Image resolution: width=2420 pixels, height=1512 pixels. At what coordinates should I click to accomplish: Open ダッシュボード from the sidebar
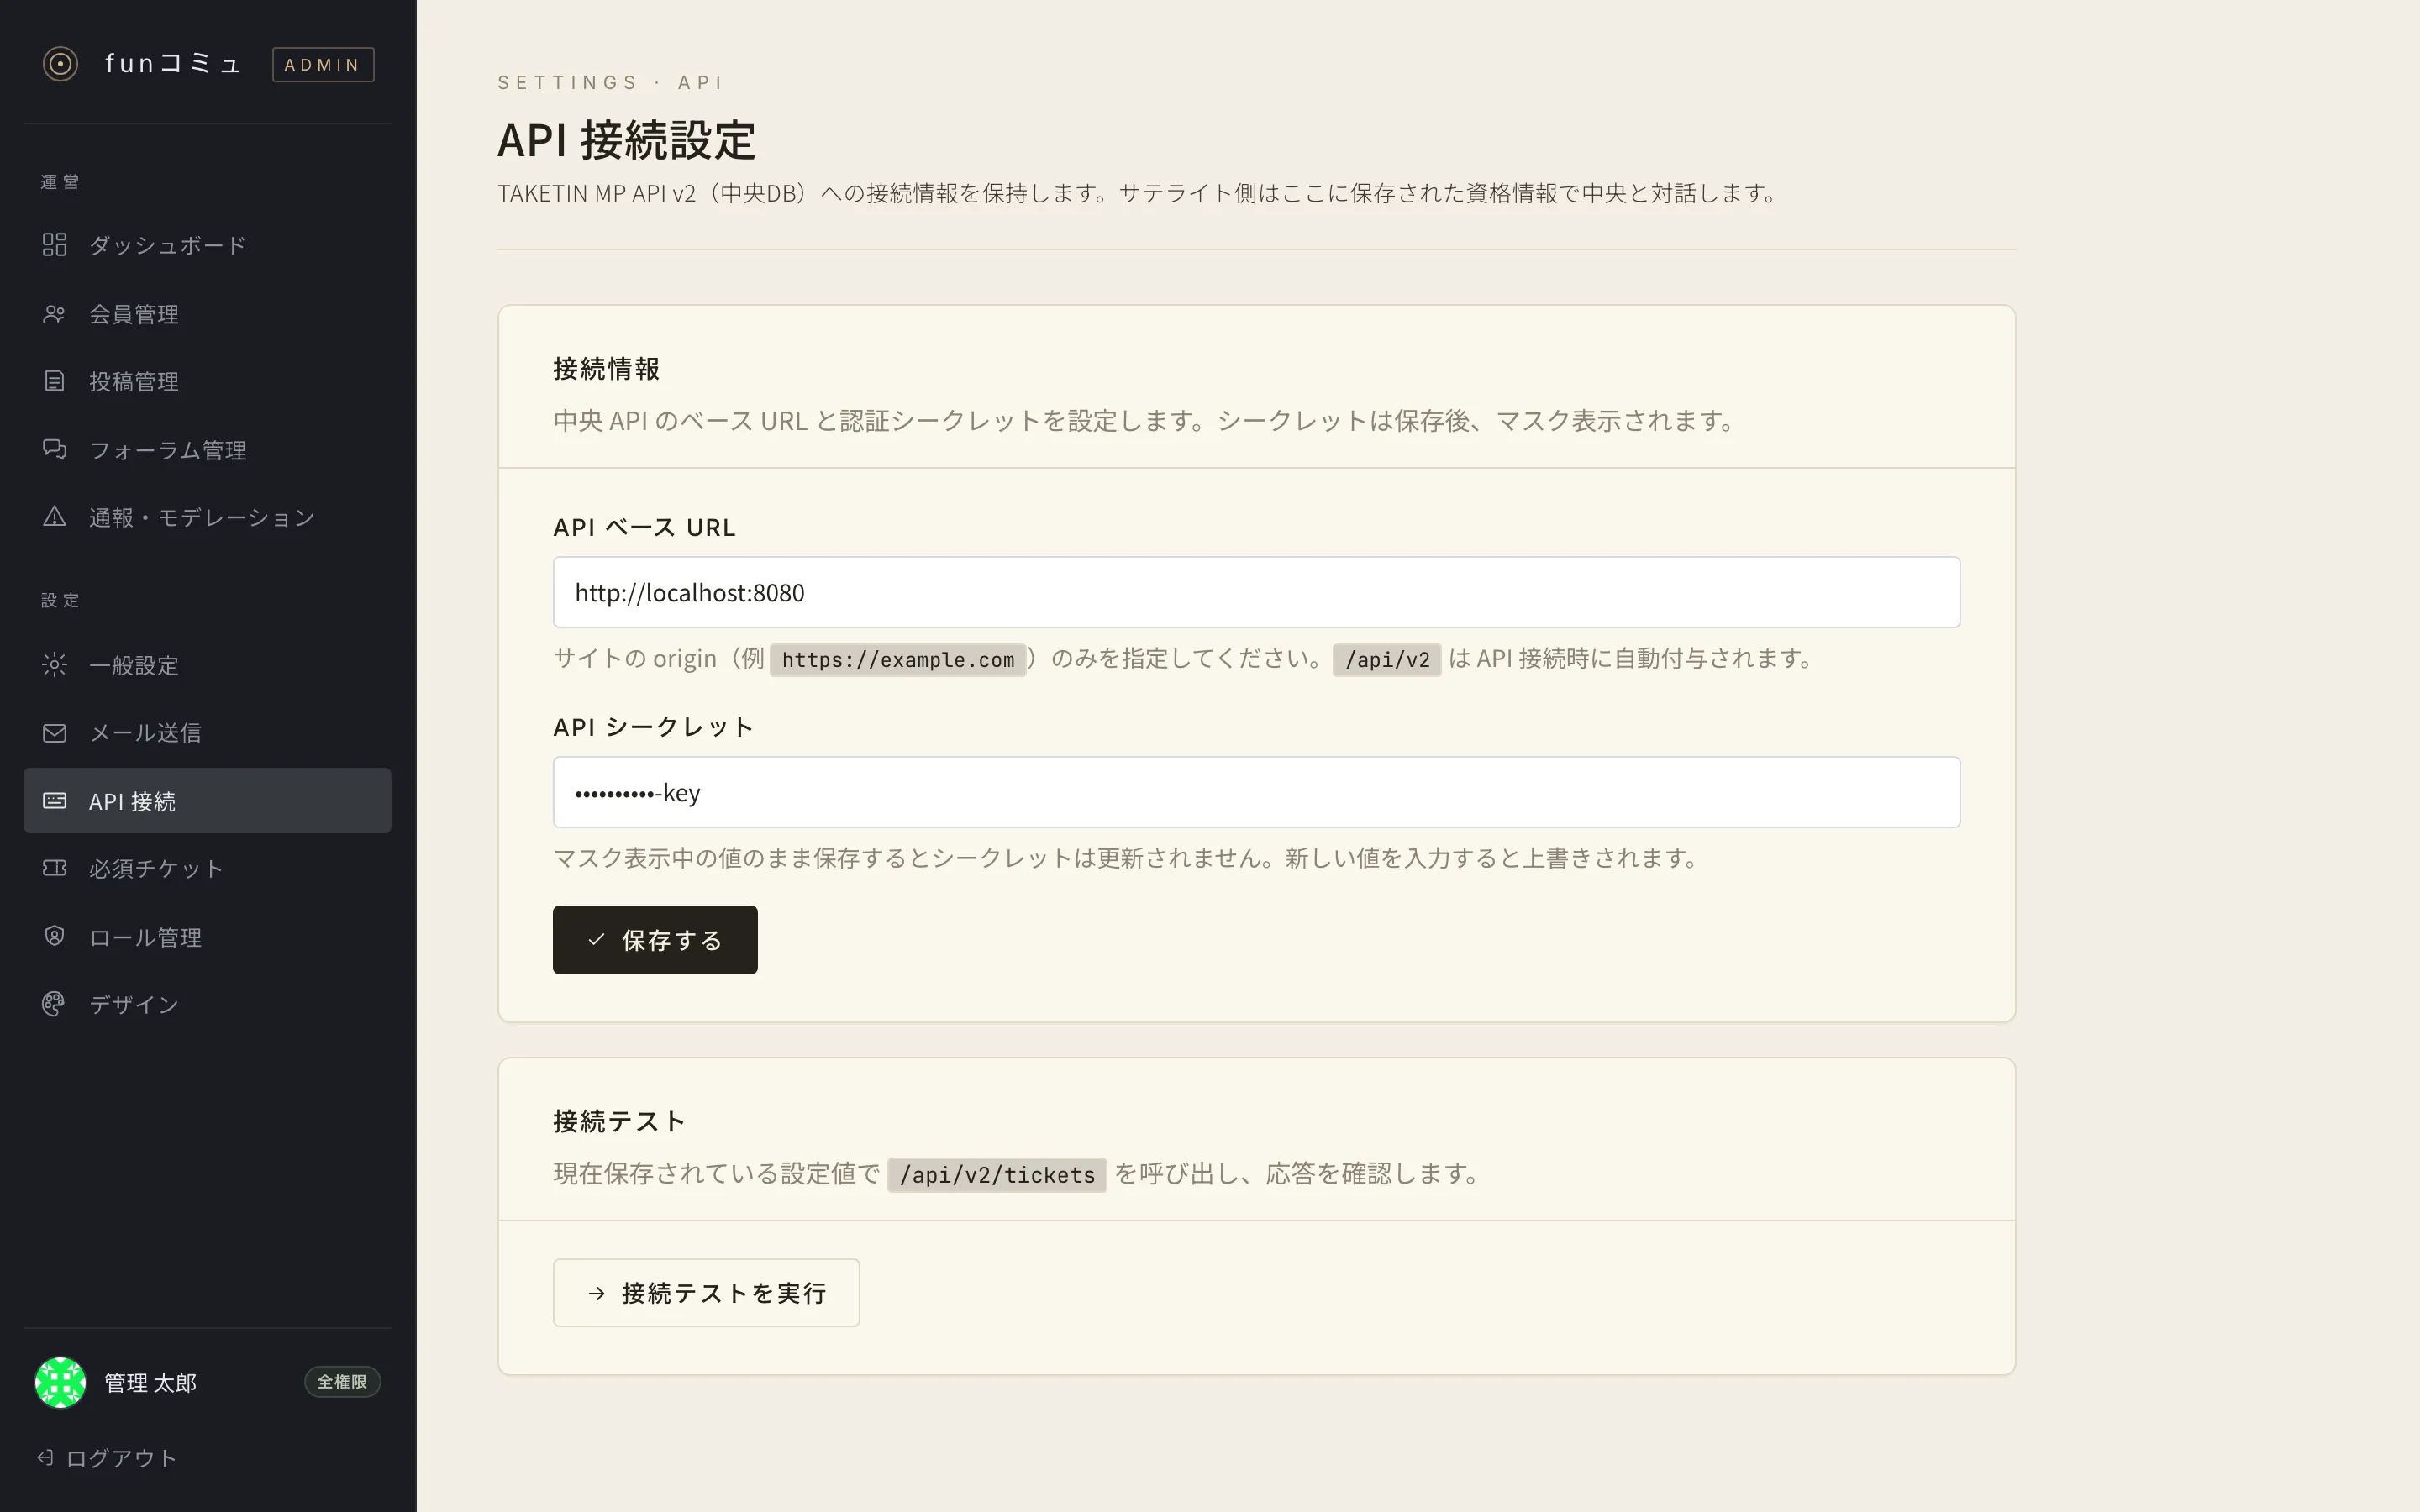click(207, 245)
